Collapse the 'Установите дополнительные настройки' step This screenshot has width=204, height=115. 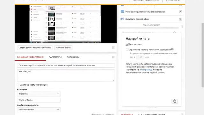click(180, 12)
